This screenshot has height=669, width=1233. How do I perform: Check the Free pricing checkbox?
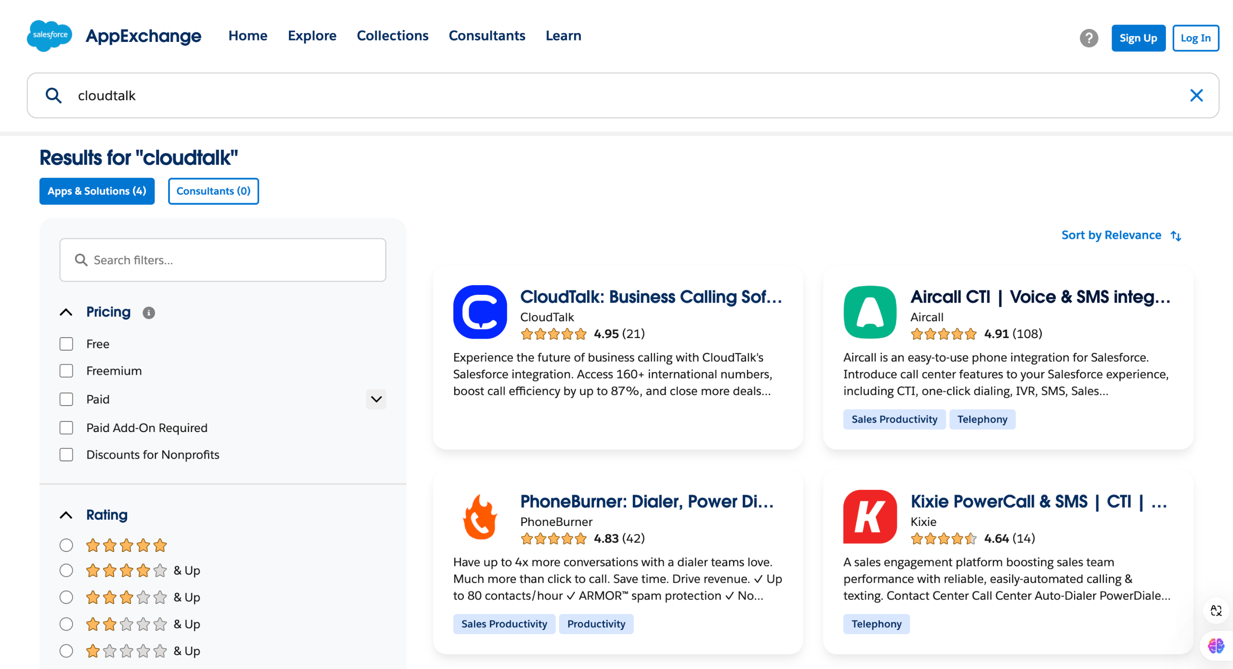[x=66, y=344]
